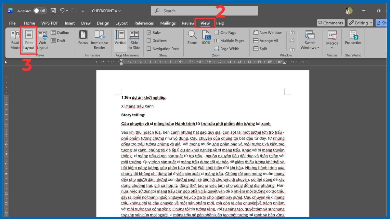390x219 pixels.
Task: Switch to the References ribbon tab
Action: pyautogui.click(x=144, y=23)
